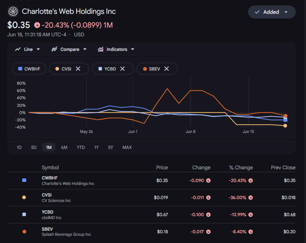Open the Line chart type dropdown arrow
Image resolution: width=306 pixels, height=243 pixels.
point(38,49)
